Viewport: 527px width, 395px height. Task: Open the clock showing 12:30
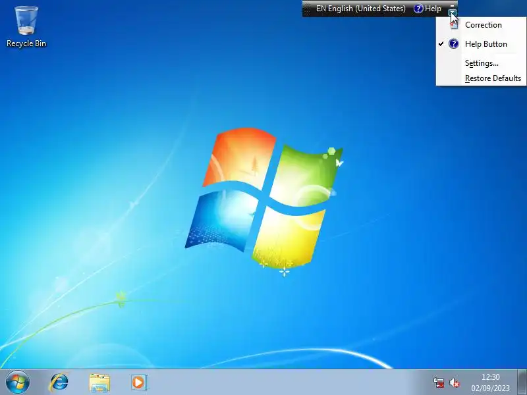coord(490,382)
